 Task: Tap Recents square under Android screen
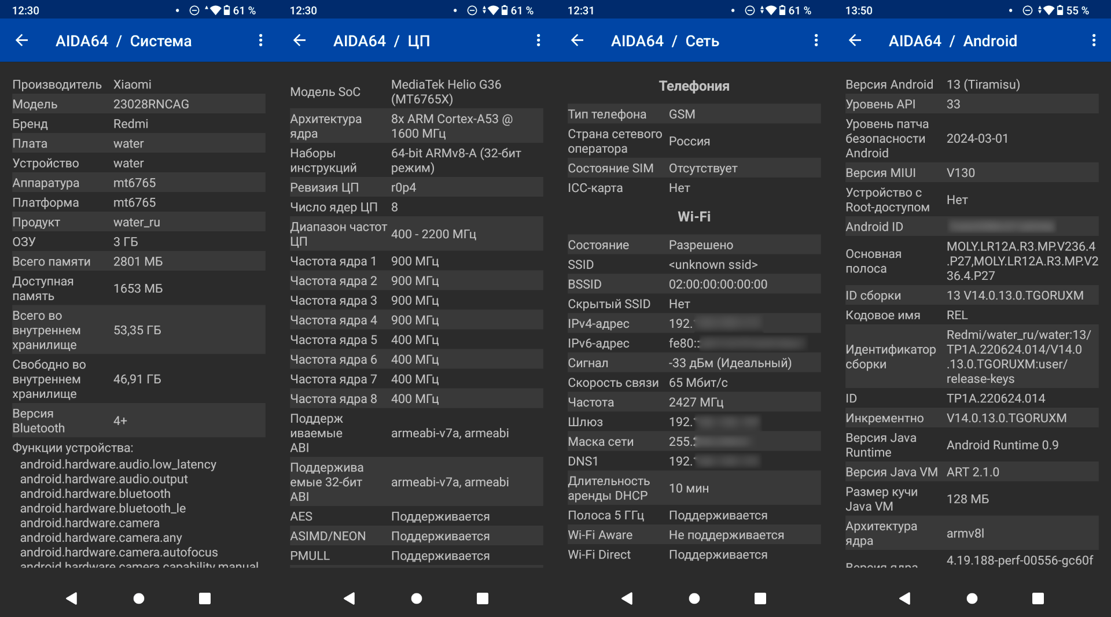pyautogui.click(x=1038, y=598)
